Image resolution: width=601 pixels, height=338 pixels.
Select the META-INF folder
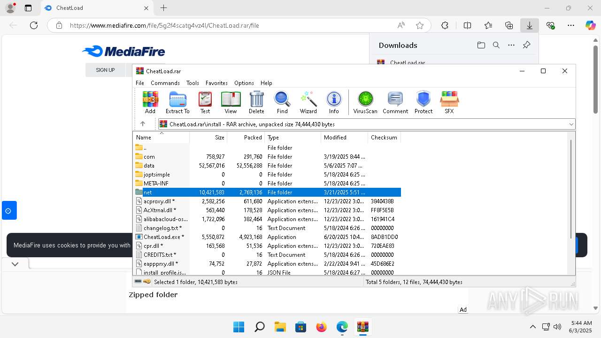(267, 184)
